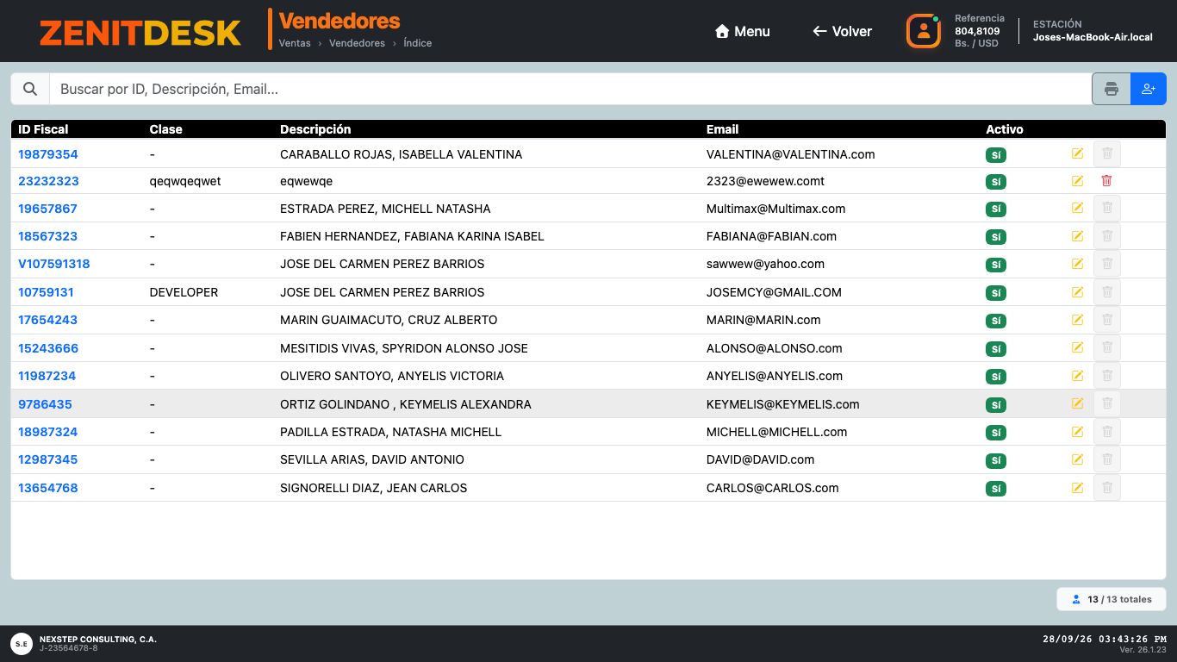Click email sawwew@yahoo.com cell
Viewport: 1177px width, 662px height.
(765, 264)
